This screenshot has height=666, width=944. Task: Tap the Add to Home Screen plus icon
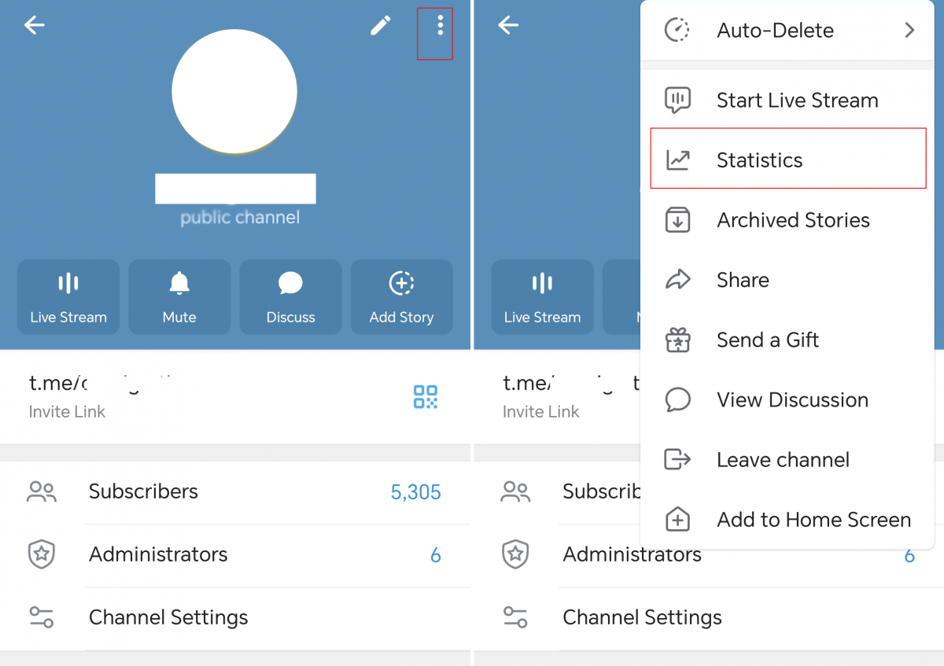coord(677,520)
